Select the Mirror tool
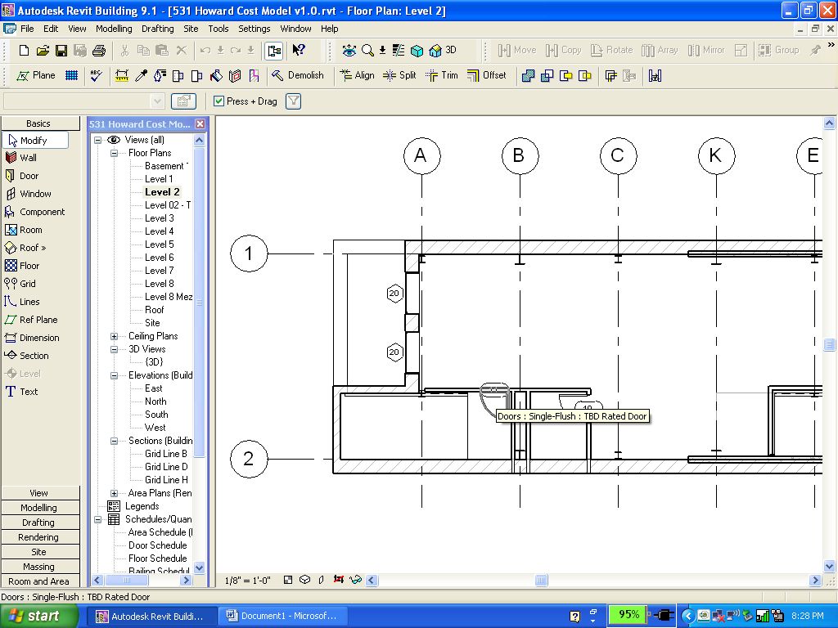 point(706,50)
